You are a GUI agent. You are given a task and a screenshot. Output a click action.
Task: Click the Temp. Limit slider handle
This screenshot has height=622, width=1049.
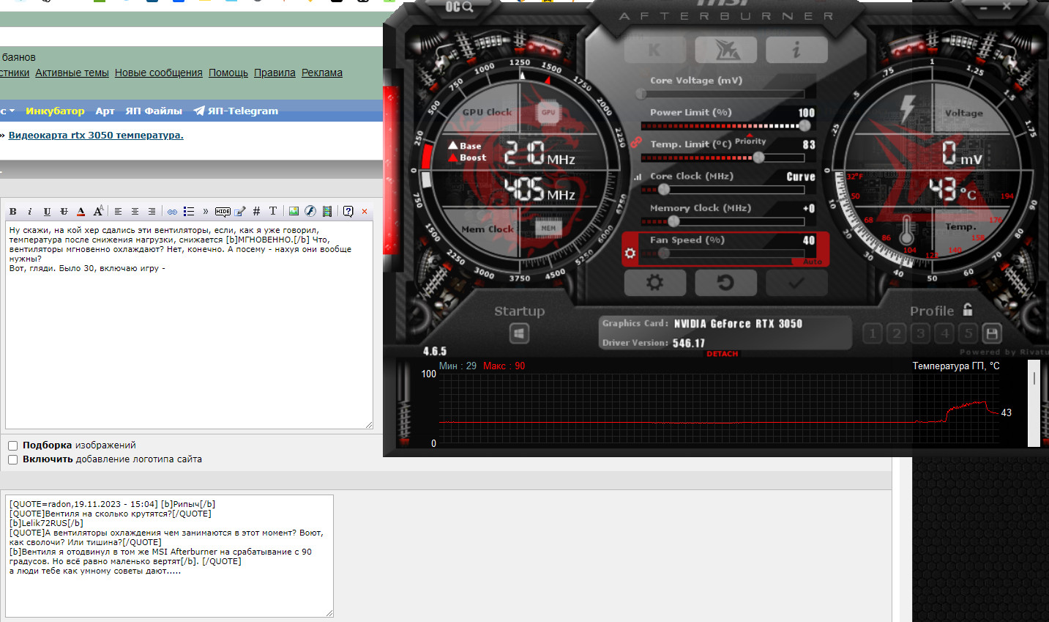click(x=758, y=158)
